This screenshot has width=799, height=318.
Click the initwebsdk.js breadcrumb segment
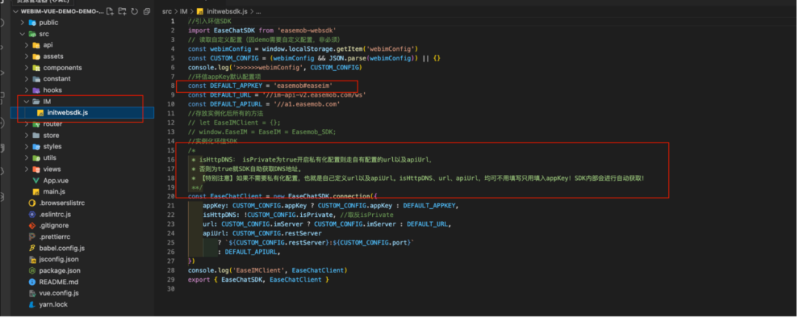click(227, 10)
